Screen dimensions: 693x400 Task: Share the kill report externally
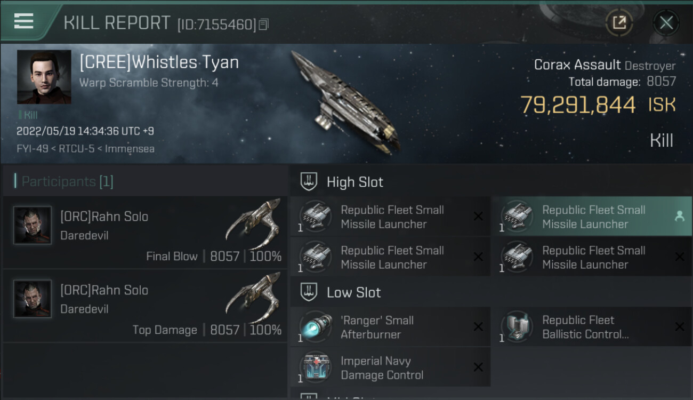click(619, 22)
